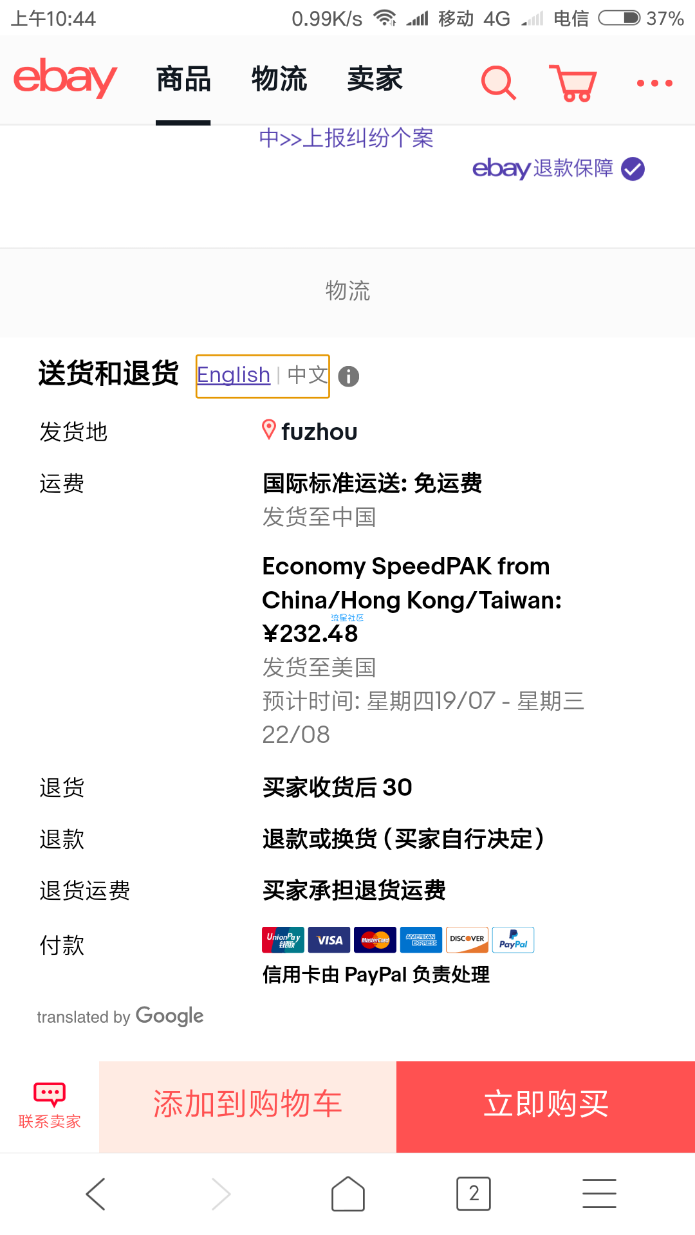The width and height of the screenshot is (695, 1235).
Task: Tap the fuzhou location pin
Action: (269, 430)
